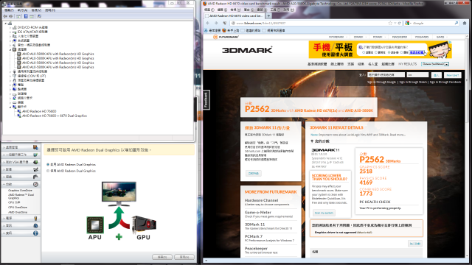Click the Firefox back navigation arrow
This screenshot has width=472, height=265.
click(x=207, y=23)
